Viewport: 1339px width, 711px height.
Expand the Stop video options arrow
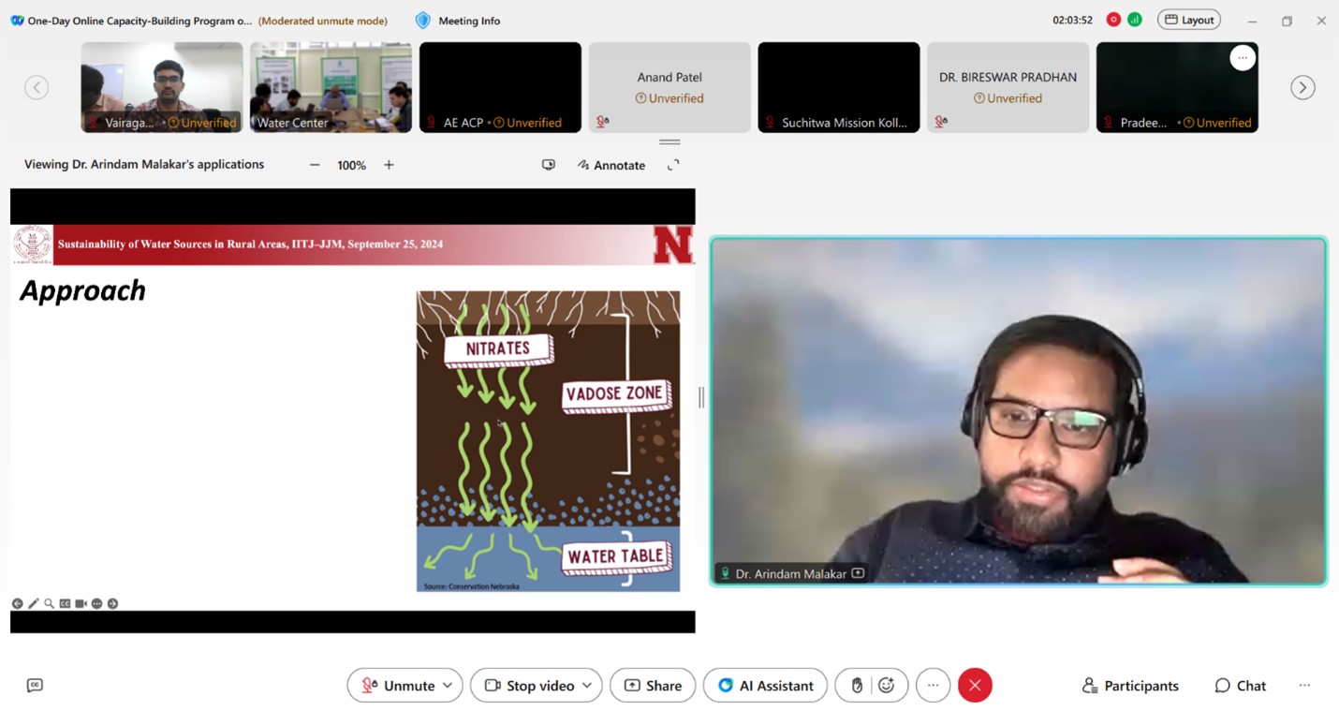coord(587,686)
